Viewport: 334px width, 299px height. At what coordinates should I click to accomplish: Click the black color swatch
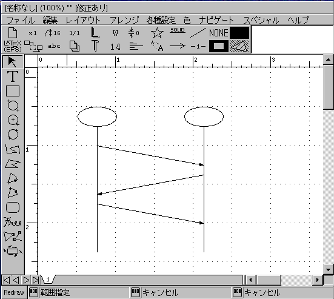click(239, 33)
